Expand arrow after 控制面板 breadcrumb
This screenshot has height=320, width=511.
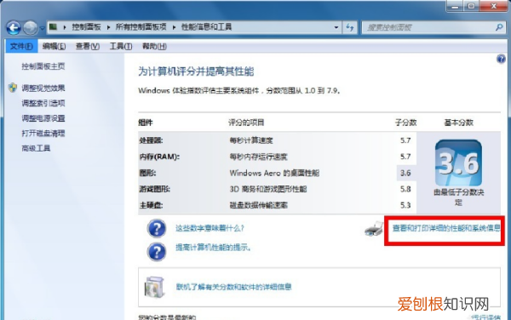coord(108,27)
